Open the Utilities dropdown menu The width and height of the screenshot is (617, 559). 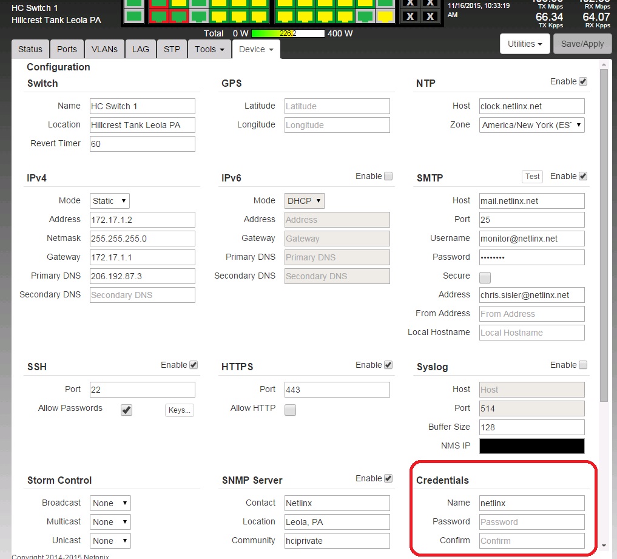tap(525, 44)
